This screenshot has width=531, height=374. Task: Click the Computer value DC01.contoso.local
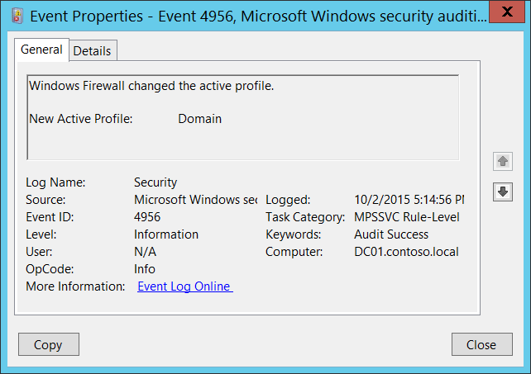406,251
